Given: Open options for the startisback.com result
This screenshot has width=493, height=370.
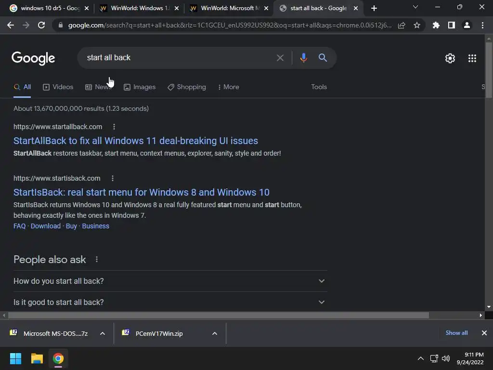Looking at the screenshot, I should 113,178.
